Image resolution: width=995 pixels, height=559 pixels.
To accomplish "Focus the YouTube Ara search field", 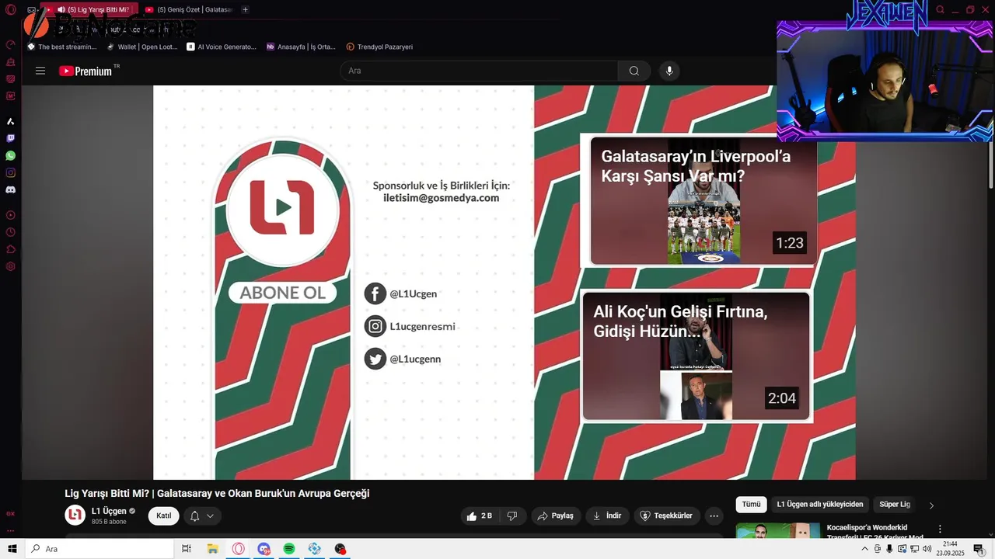I will (479, 71).
